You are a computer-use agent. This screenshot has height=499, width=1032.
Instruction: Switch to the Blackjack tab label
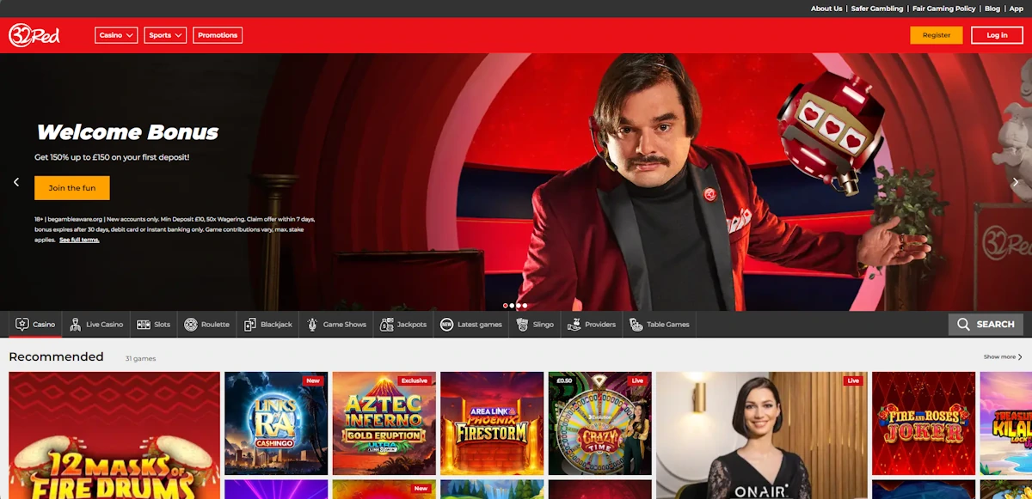(276, 325)
